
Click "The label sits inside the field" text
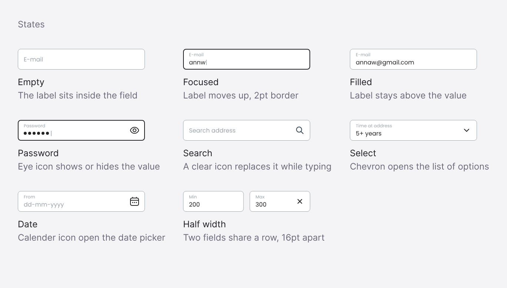point(78,96)
